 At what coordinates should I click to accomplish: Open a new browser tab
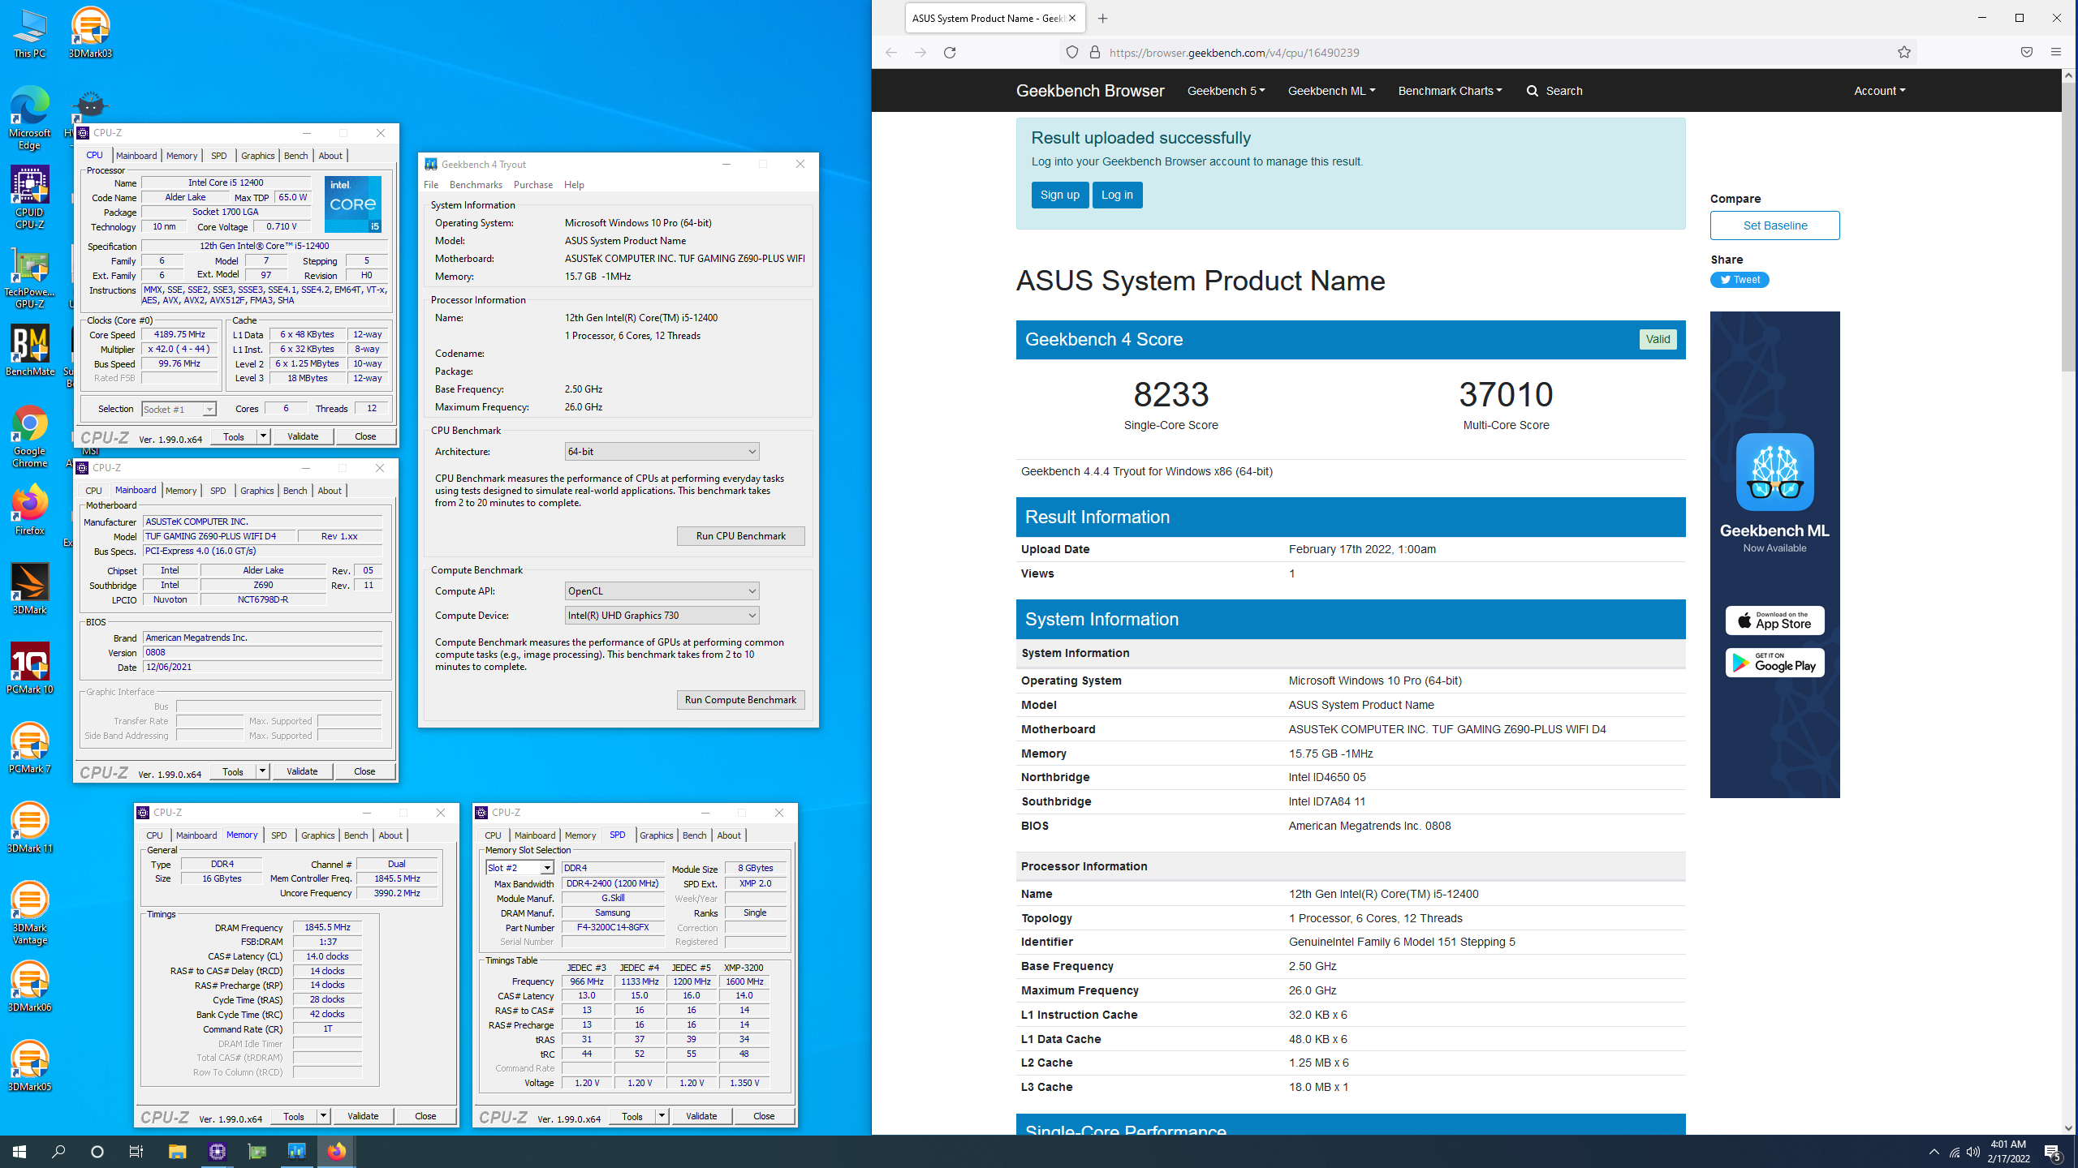point(1102,19)
